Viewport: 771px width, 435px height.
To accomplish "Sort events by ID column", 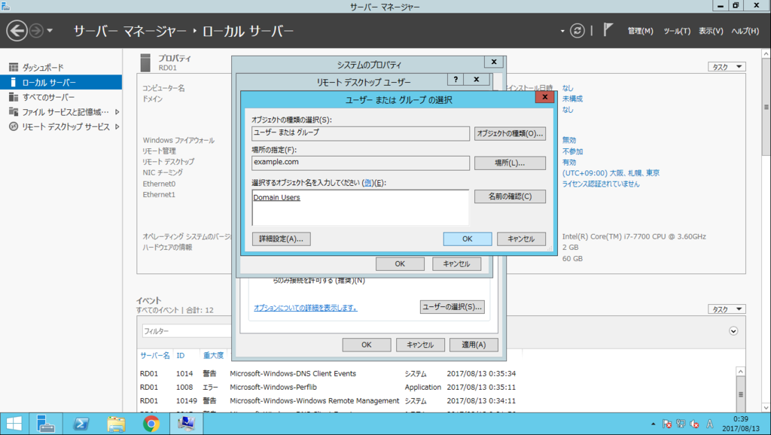I will 181,355.
